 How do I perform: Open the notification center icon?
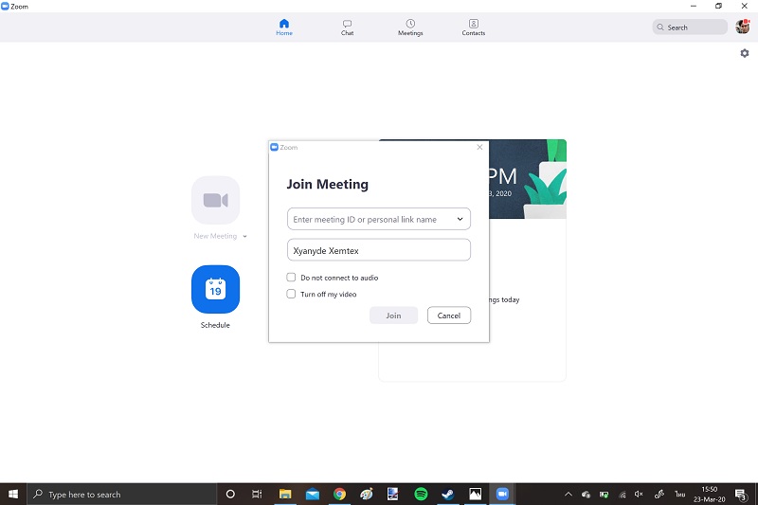741,494
